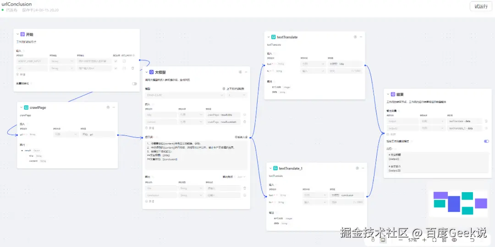The image size is (495, 247).
Task: Switch to touchpad interaction mode
Action: click(383, 240)
